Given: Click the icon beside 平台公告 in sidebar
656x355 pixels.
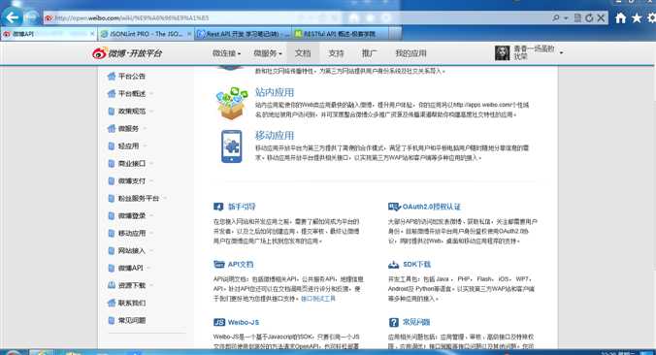Looking at the screenshot, I should pos(112,76).
